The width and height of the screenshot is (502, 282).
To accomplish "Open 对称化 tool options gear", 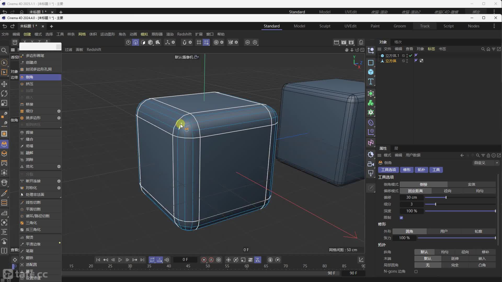I will pyautogui.click(x=59, y=188).
